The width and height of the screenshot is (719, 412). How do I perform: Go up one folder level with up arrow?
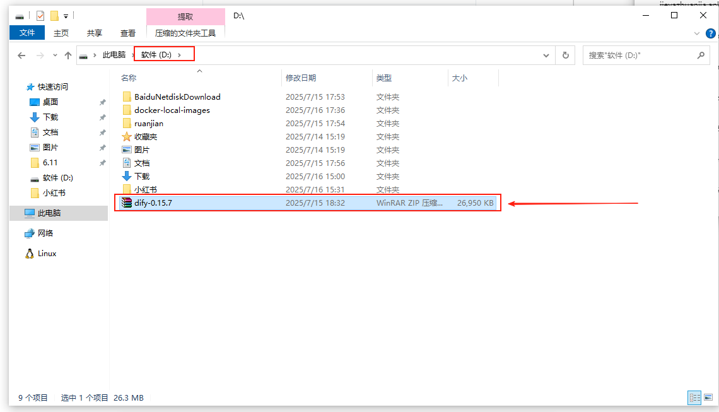click(x=68, y=56)
